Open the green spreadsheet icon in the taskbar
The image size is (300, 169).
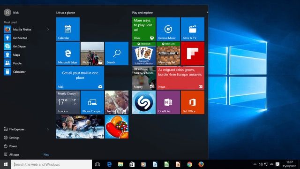tap(167, 164)
